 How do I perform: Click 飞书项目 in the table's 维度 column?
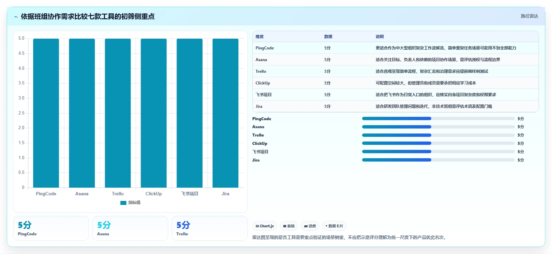264,95
